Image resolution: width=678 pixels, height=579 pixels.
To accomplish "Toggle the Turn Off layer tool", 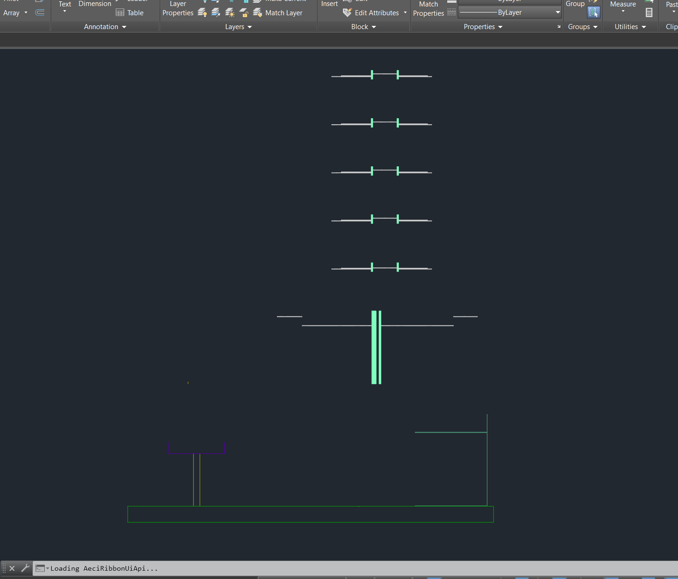I will 202,12.
